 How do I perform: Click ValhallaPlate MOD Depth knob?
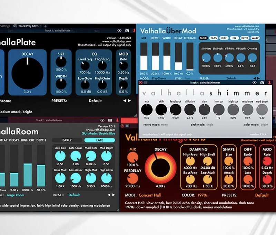(124, 85)
